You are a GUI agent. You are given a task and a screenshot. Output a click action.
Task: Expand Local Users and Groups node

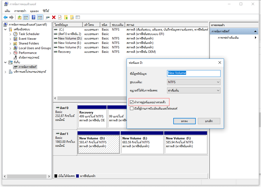click(10, 48)
